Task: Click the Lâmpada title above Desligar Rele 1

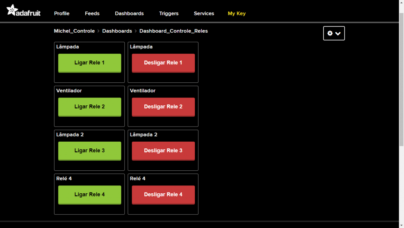Action: click(141, 47)
